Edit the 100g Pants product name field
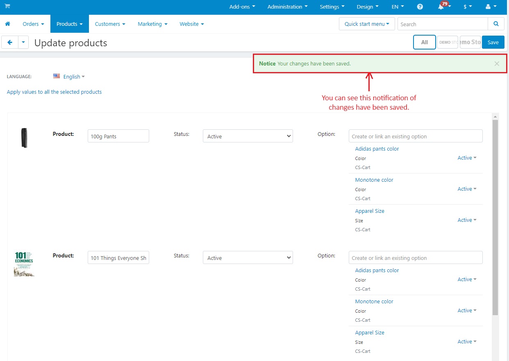The width and height of the screenshot is (509, 361). (x=118, y=136)
